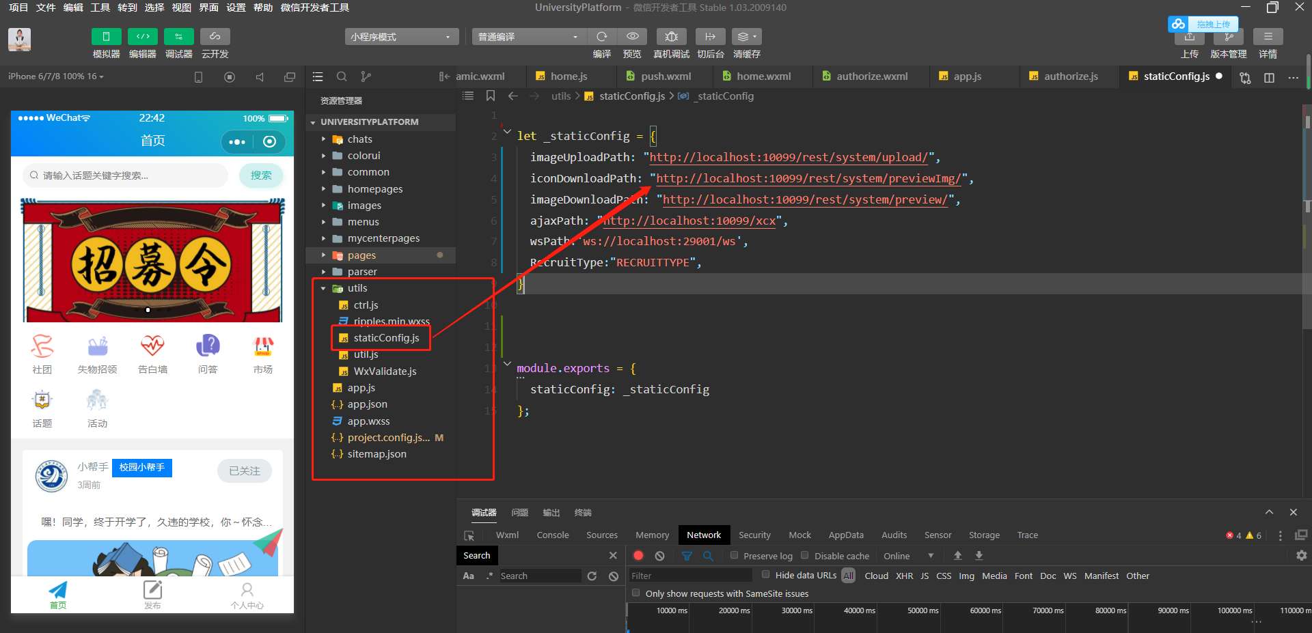
Task: Click the simulator (模拟器) green toolbar icon
Action: point(106,36)
